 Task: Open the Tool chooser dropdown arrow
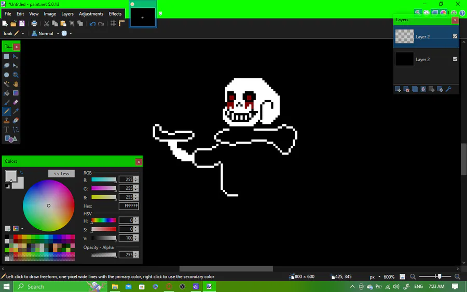coord(23,33)
